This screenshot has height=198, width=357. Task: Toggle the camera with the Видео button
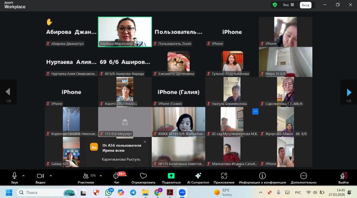point(40,177)
